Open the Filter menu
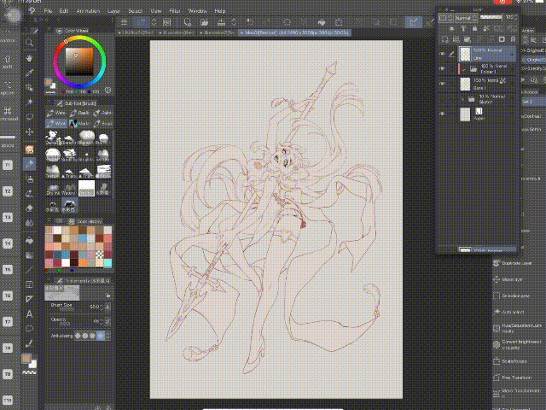The image size is (546, 410). 175,10
